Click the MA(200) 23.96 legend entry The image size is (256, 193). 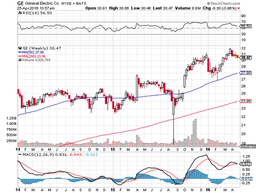[32, 56]
